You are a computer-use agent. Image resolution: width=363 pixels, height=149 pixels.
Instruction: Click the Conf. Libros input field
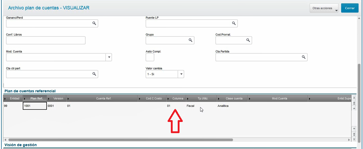coord(46,40)
